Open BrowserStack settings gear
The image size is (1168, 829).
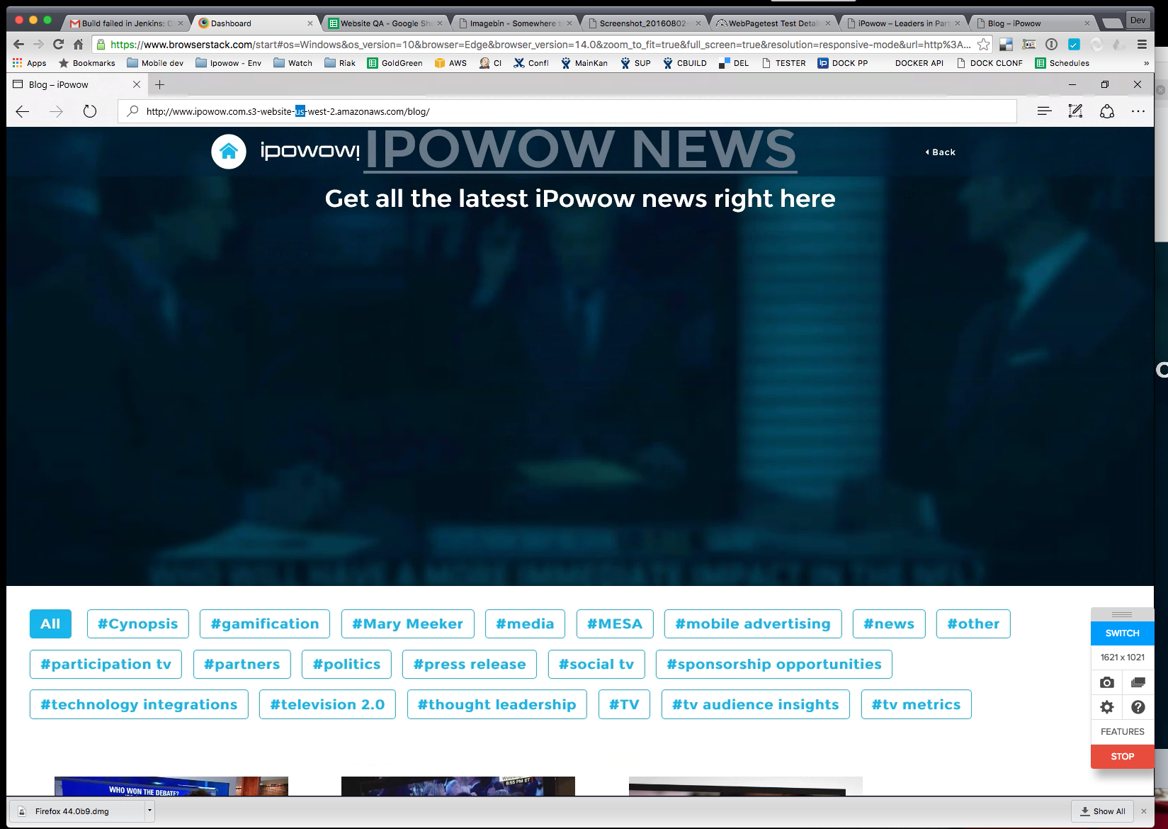click(x=1107, y=707)
